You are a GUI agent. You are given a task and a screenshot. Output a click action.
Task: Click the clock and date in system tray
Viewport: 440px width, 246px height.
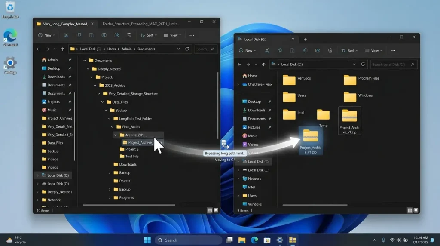point(420,240)
